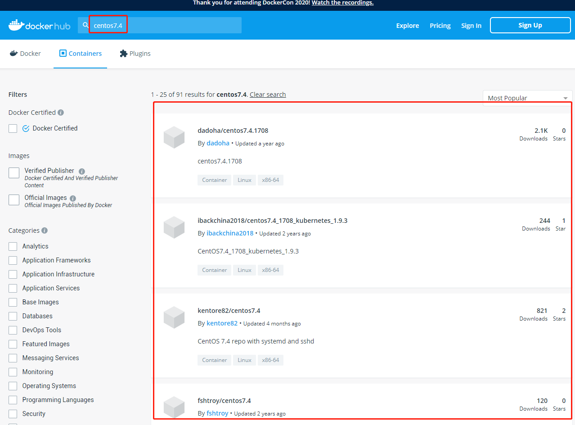Click the Linux tag on dadoha result
Image resolution: width=575 pixels, height=425 pixels.
pos(244,180)
